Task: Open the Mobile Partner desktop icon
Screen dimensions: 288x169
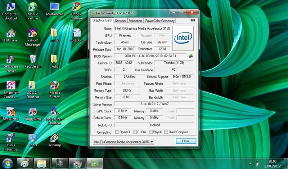Action: (33, 11)
